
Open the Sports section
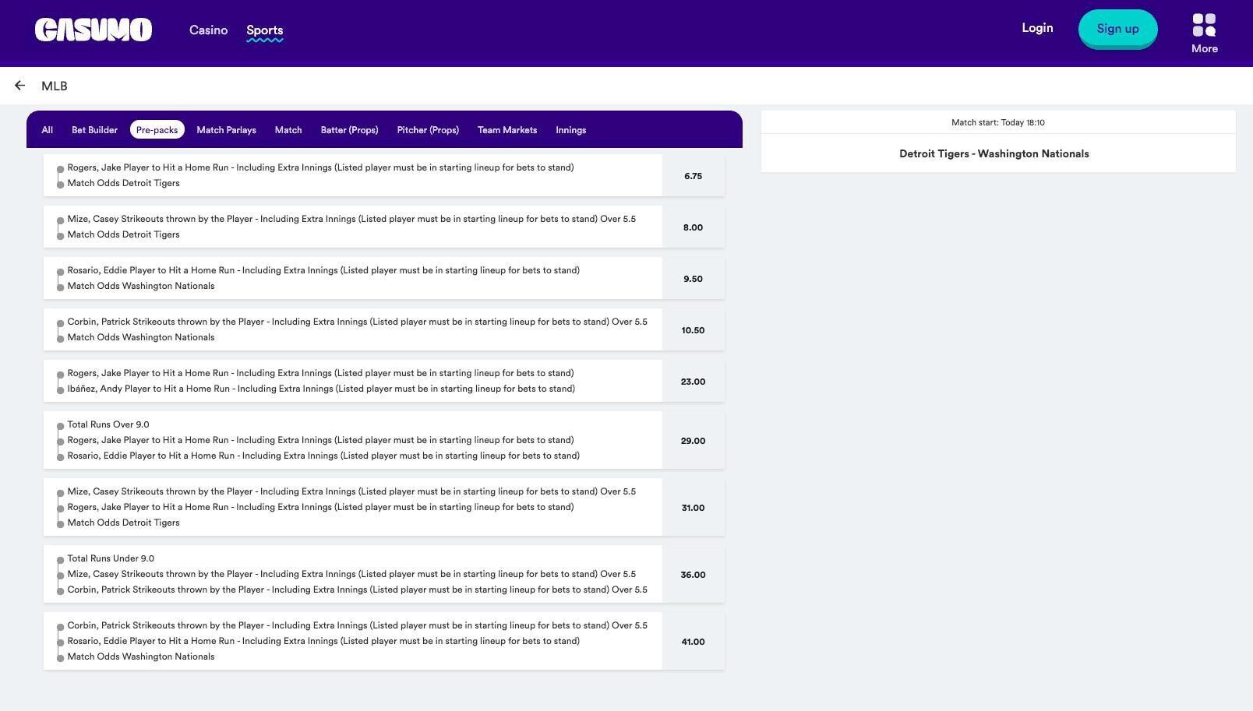(x=264, y=30)
